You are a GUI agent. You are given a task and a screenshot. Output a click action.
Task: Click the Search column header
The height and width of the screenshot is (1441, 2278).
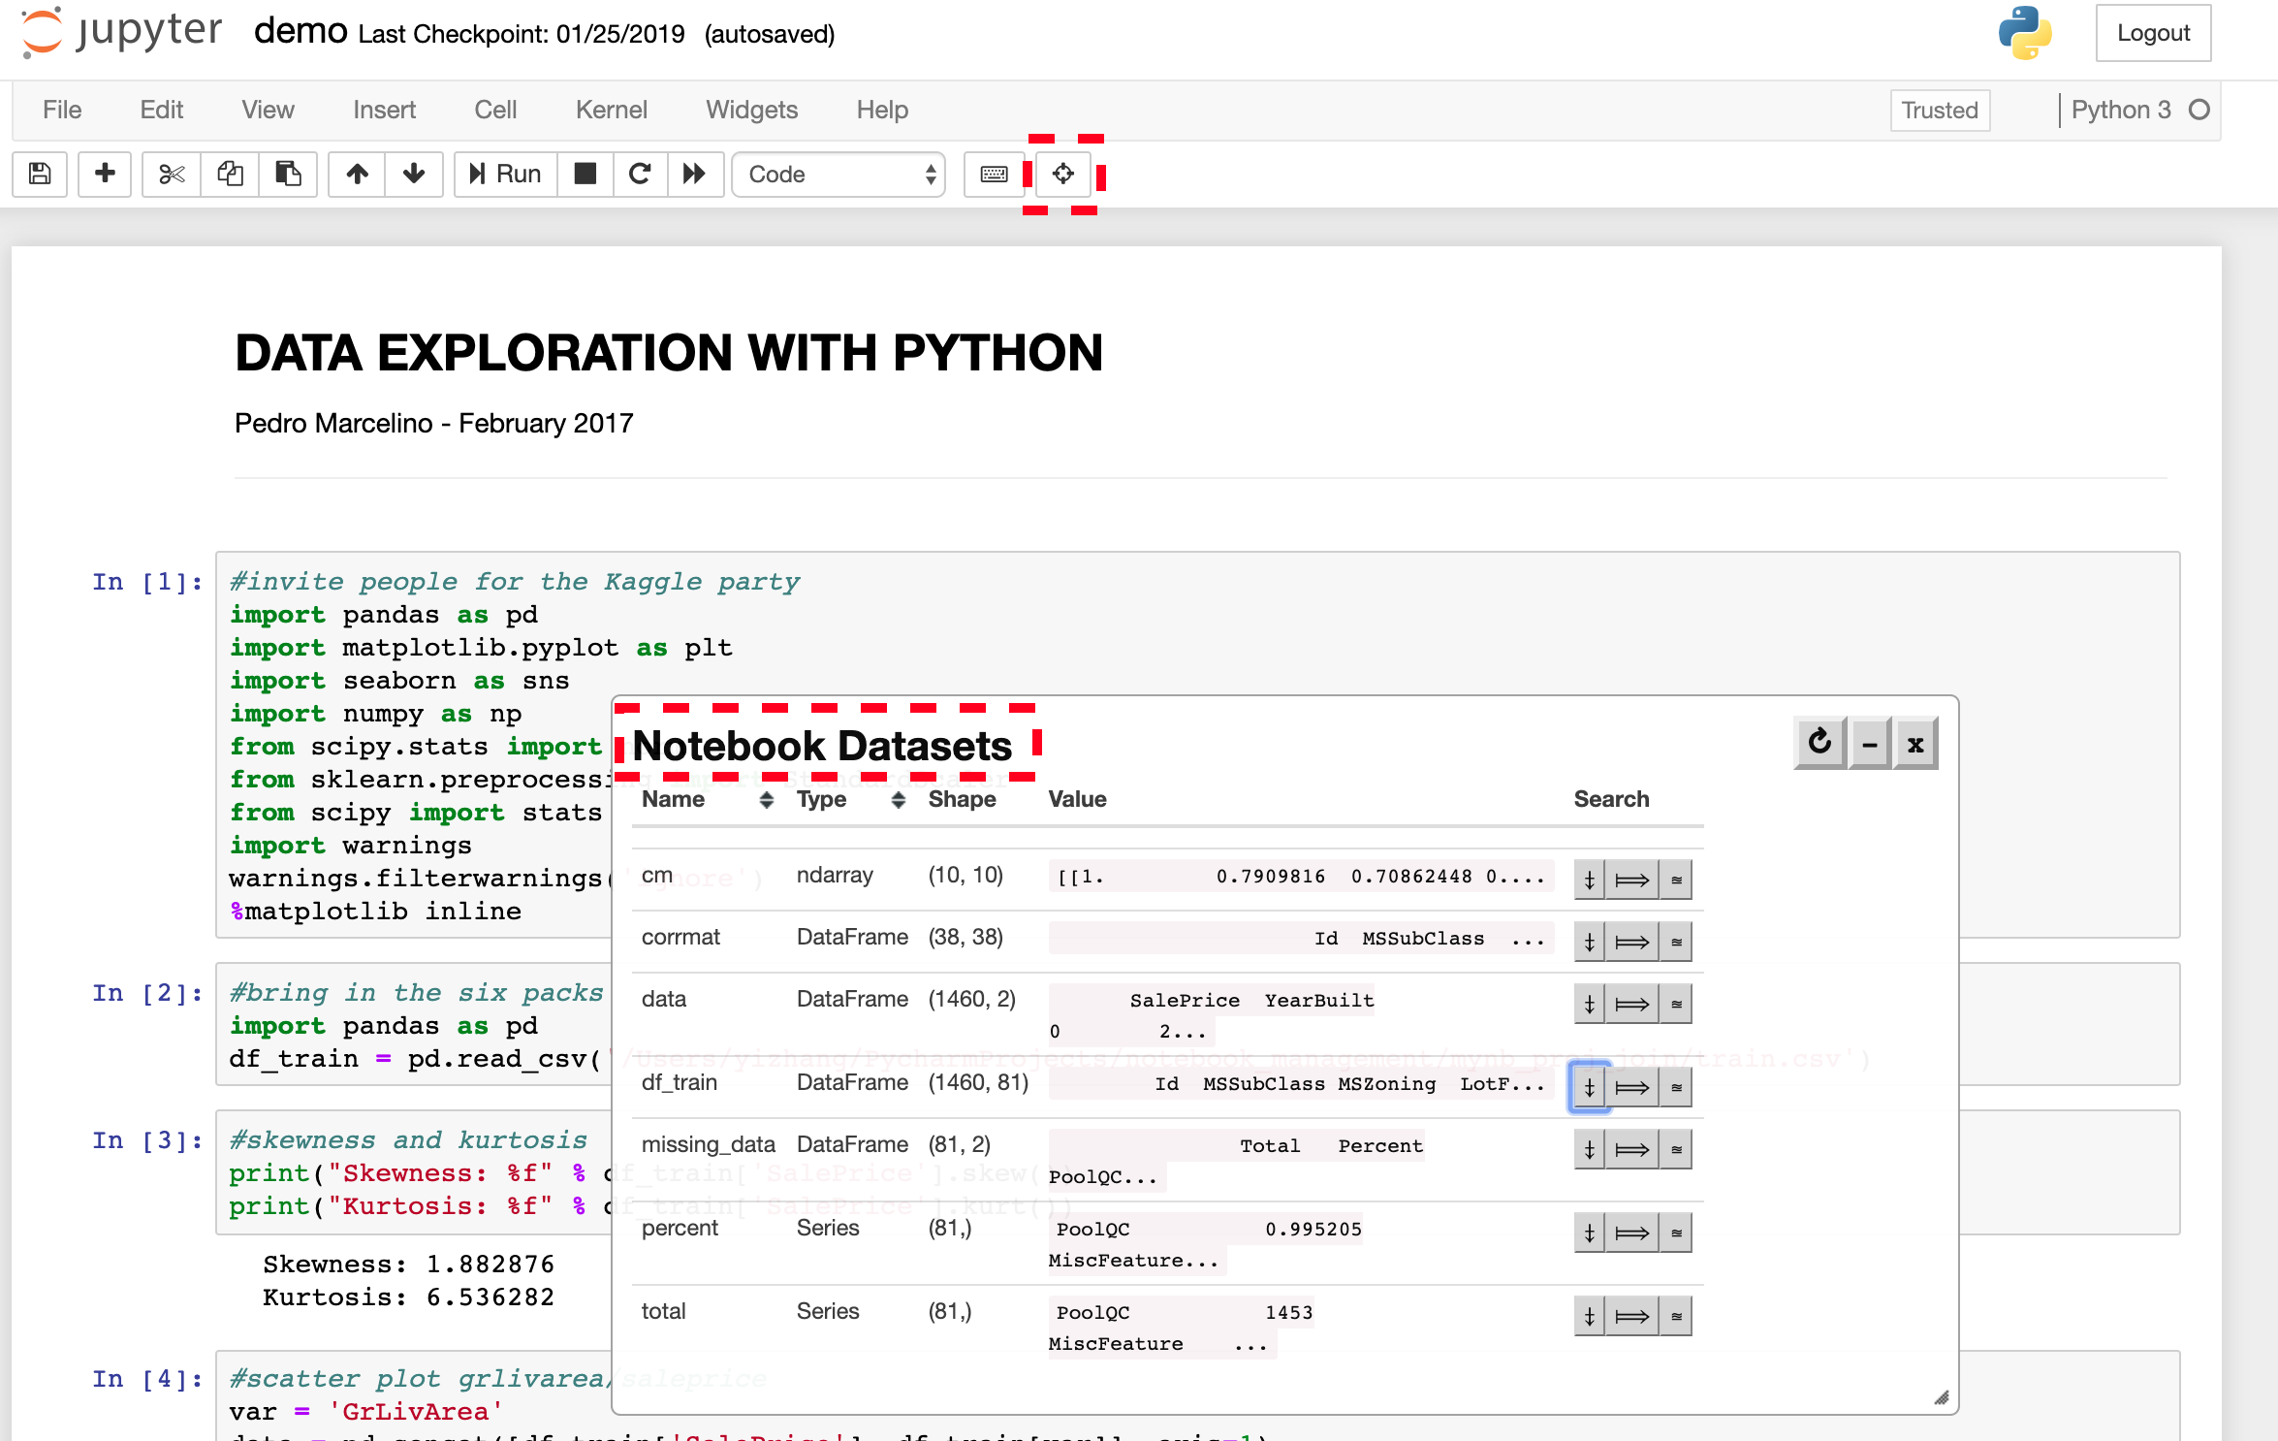coord(1611,799)
